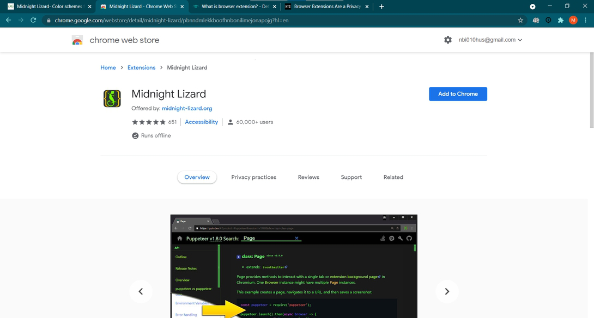Viewport: 594px width, 318px height.
Task: Switch to Midnight Lizard- Color schemes tab
Action: [x=49, y=7]
